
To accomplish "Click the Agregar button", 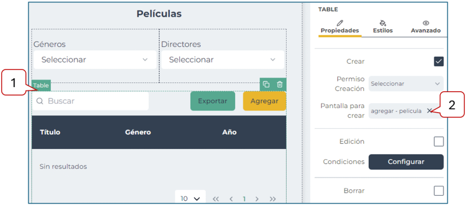I will 264,101.
